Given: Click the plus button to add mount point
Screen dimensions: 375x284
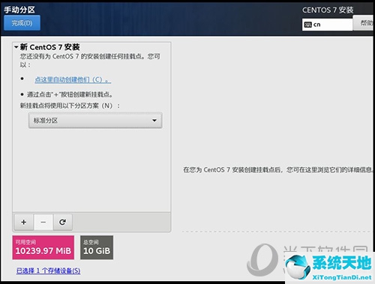Looking at the screenshot, I should tap(24, 222).
